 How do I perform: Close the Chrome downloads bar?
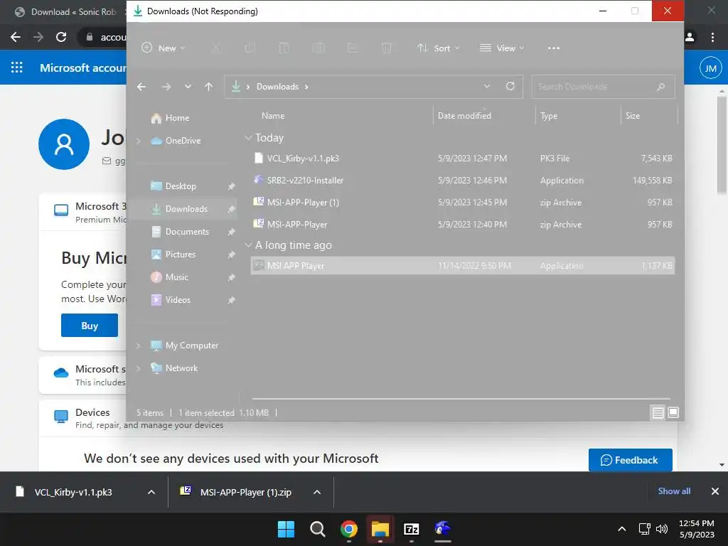tap(715, 491)
